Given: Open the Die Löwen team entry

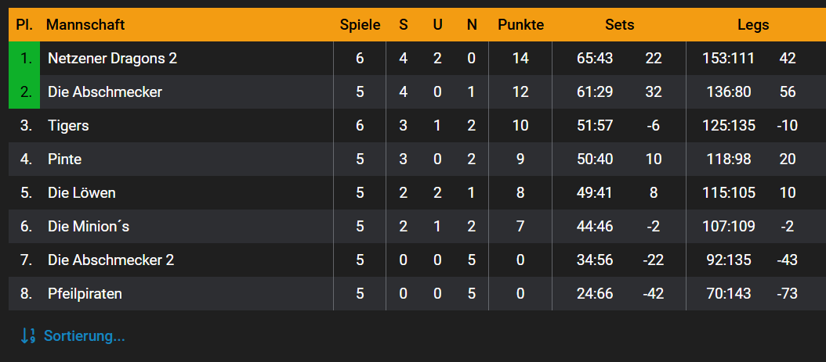Looking at the screenshot, I should click(82, 193).
